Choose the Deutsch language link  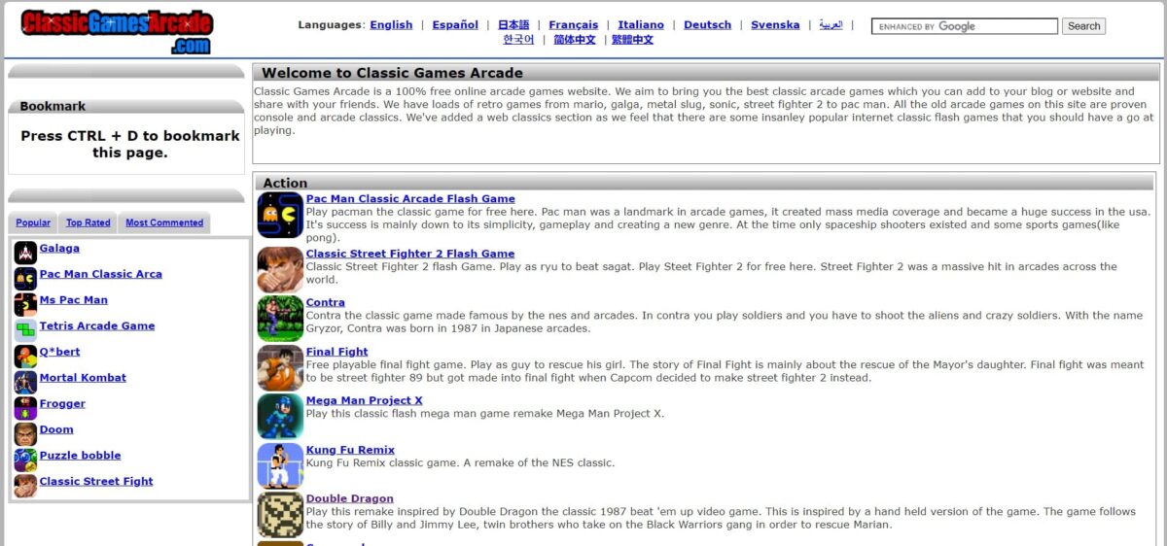(x=707, y=24)
